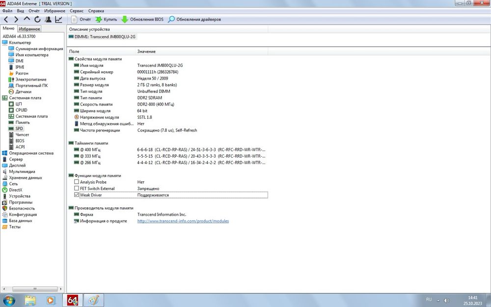Click the Paint icon in taskbar
This screenshot has width=491, height=307.
94,301
